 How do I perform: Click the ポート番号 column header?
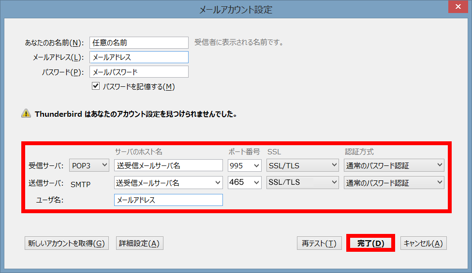click(244, 151)
